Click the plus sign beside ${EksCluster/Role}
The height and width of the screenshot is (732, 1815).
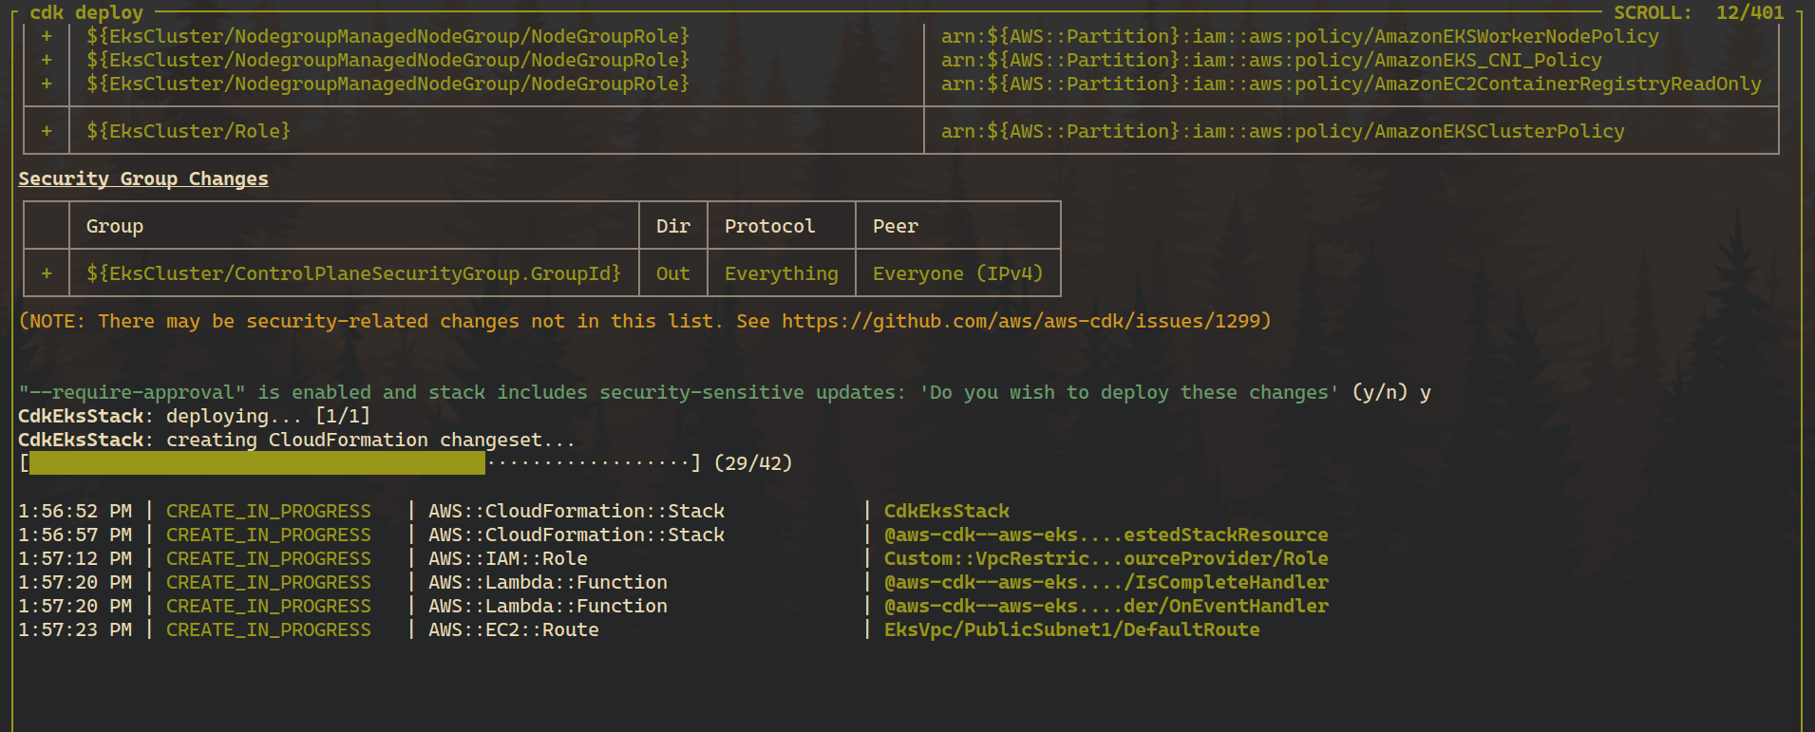[x=47, y=131]
